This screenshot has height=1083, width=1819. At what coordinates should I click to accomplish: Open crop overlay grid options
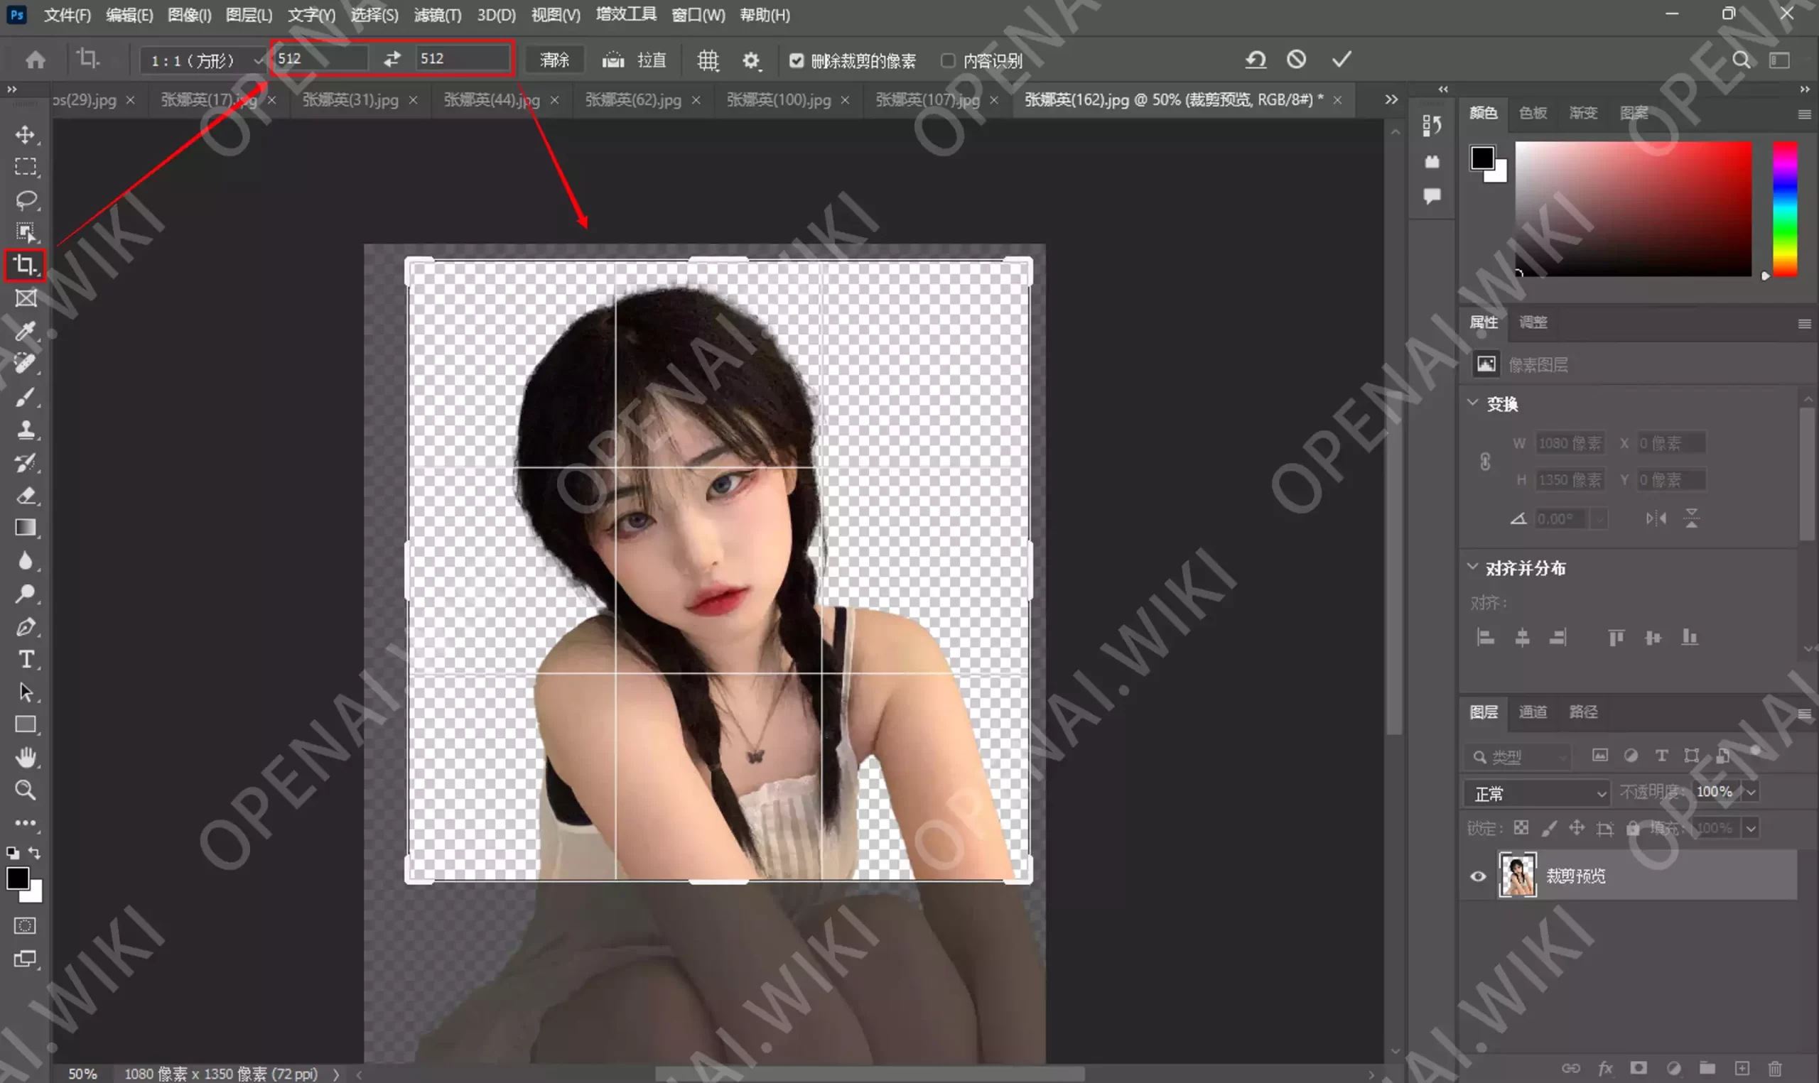(707, 60)
